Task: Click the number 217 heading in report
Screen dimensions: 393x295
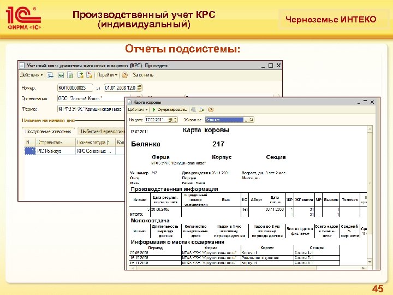Action: (218, 144)
